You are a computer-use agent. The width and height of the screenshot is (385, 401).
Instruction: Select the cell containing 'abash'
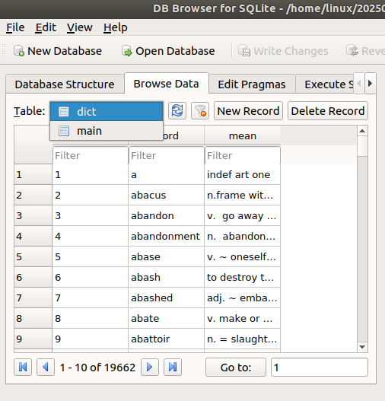pos(167,277)
